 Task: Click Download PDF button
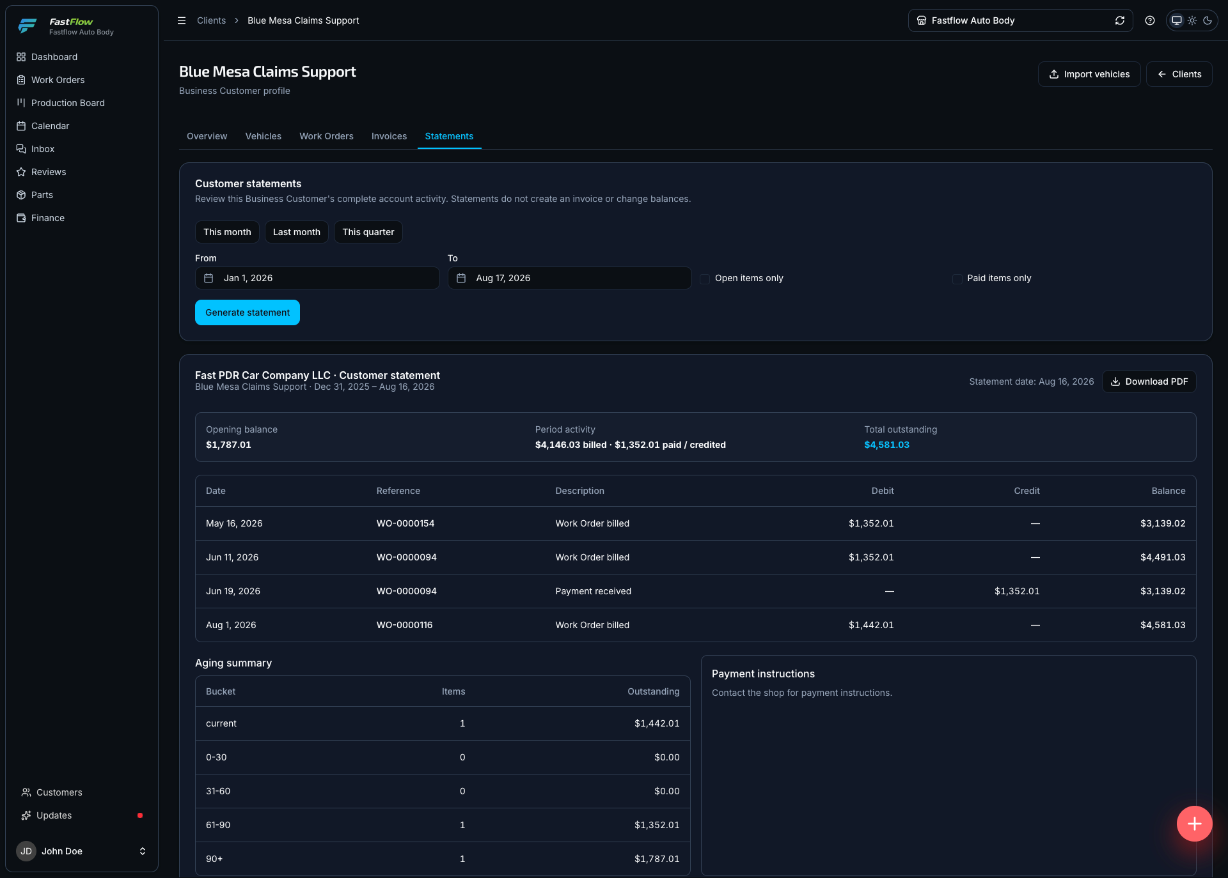[x=1149, y=381]
